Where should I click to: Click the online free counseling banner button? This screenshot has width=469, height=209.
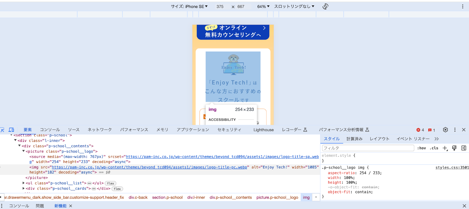tap(233, 32)
